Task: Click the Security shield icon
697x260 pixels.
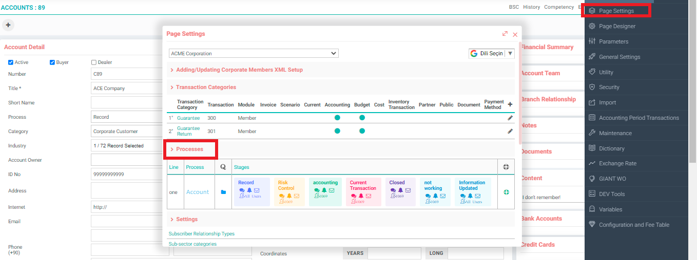Action: (x=592, y=87)
